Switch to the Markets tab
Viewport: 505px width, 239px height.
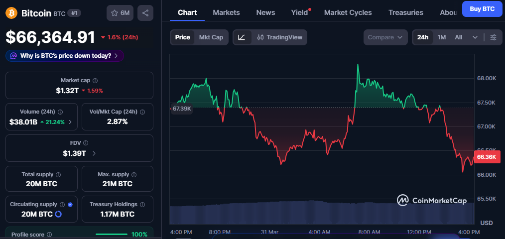click(226, 12)
